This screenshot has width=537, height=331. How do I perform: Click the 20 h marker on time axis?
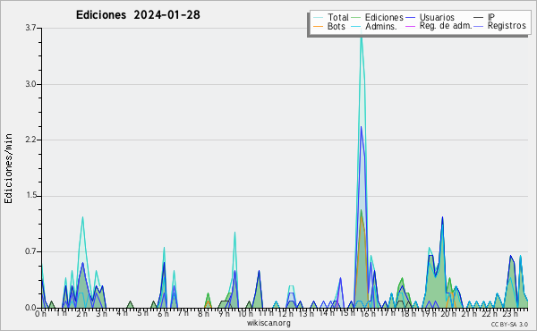coord(445,313)
